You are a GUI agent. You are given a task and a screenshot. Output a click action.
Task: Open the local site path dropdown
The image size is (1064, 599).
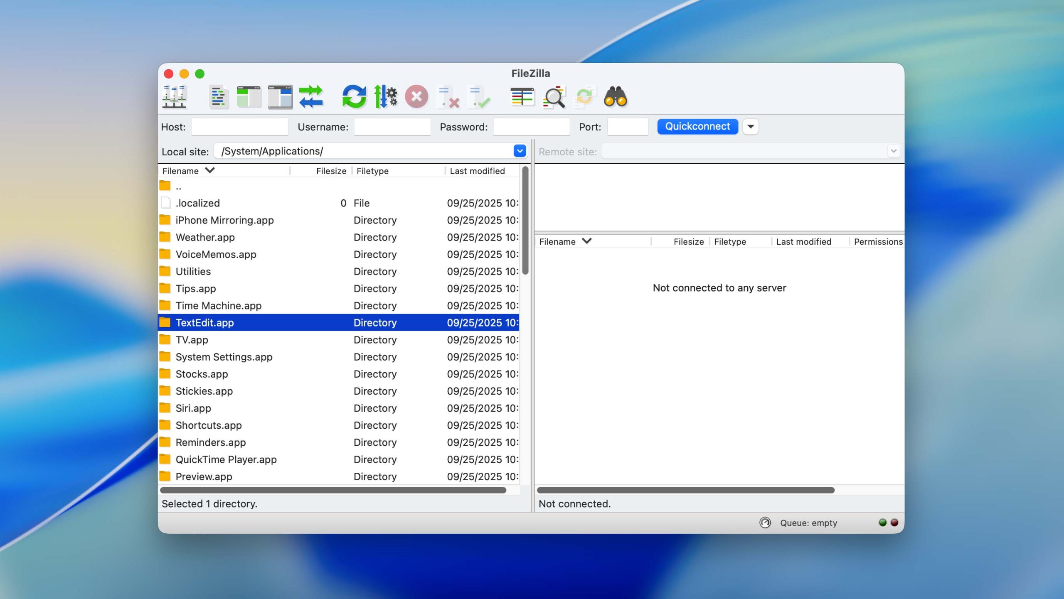point(519,151)
